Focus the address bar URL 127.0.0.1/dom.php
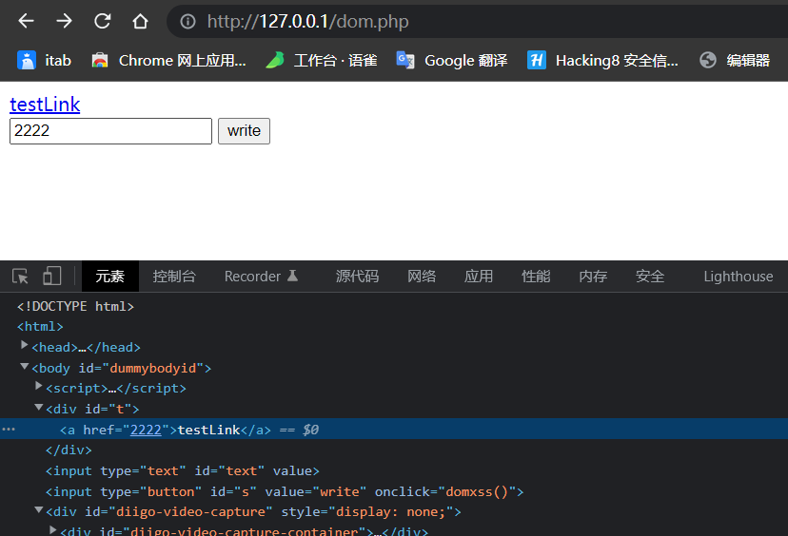This screenshot has height=536, width=788. click(307, 22)
